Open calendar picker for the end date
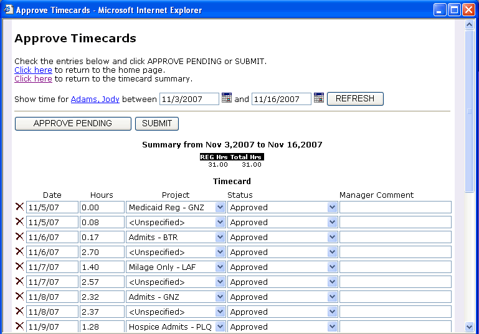Image resolution: width=479 pixels, height=334 pixels. tap(319, 98)
